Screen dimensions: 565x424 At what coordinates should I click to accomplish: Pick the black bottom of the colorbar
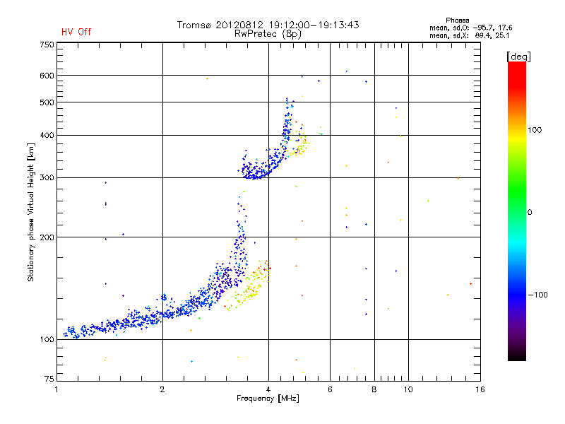coord(517,355)
